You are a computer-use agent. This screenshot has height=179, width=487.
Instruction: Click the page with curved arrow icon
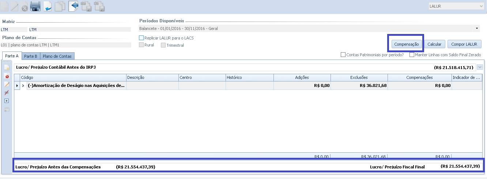click(x=48, y=6)
